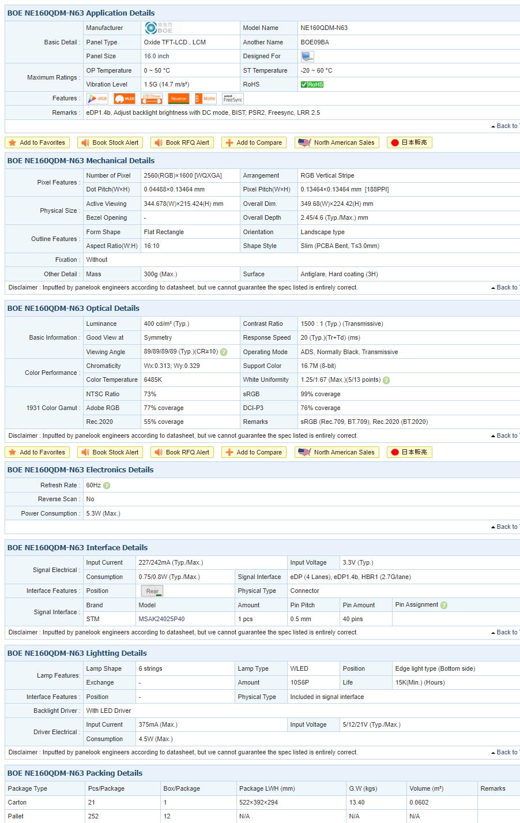Image resolution: width=520 pixels, height=823 pixels.
Task: Open North American Sales below Application Details
Action: [x=337, y=142]
